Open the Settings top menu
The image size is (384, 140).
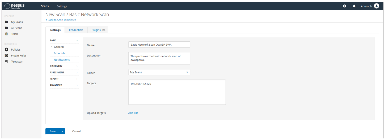62,6
